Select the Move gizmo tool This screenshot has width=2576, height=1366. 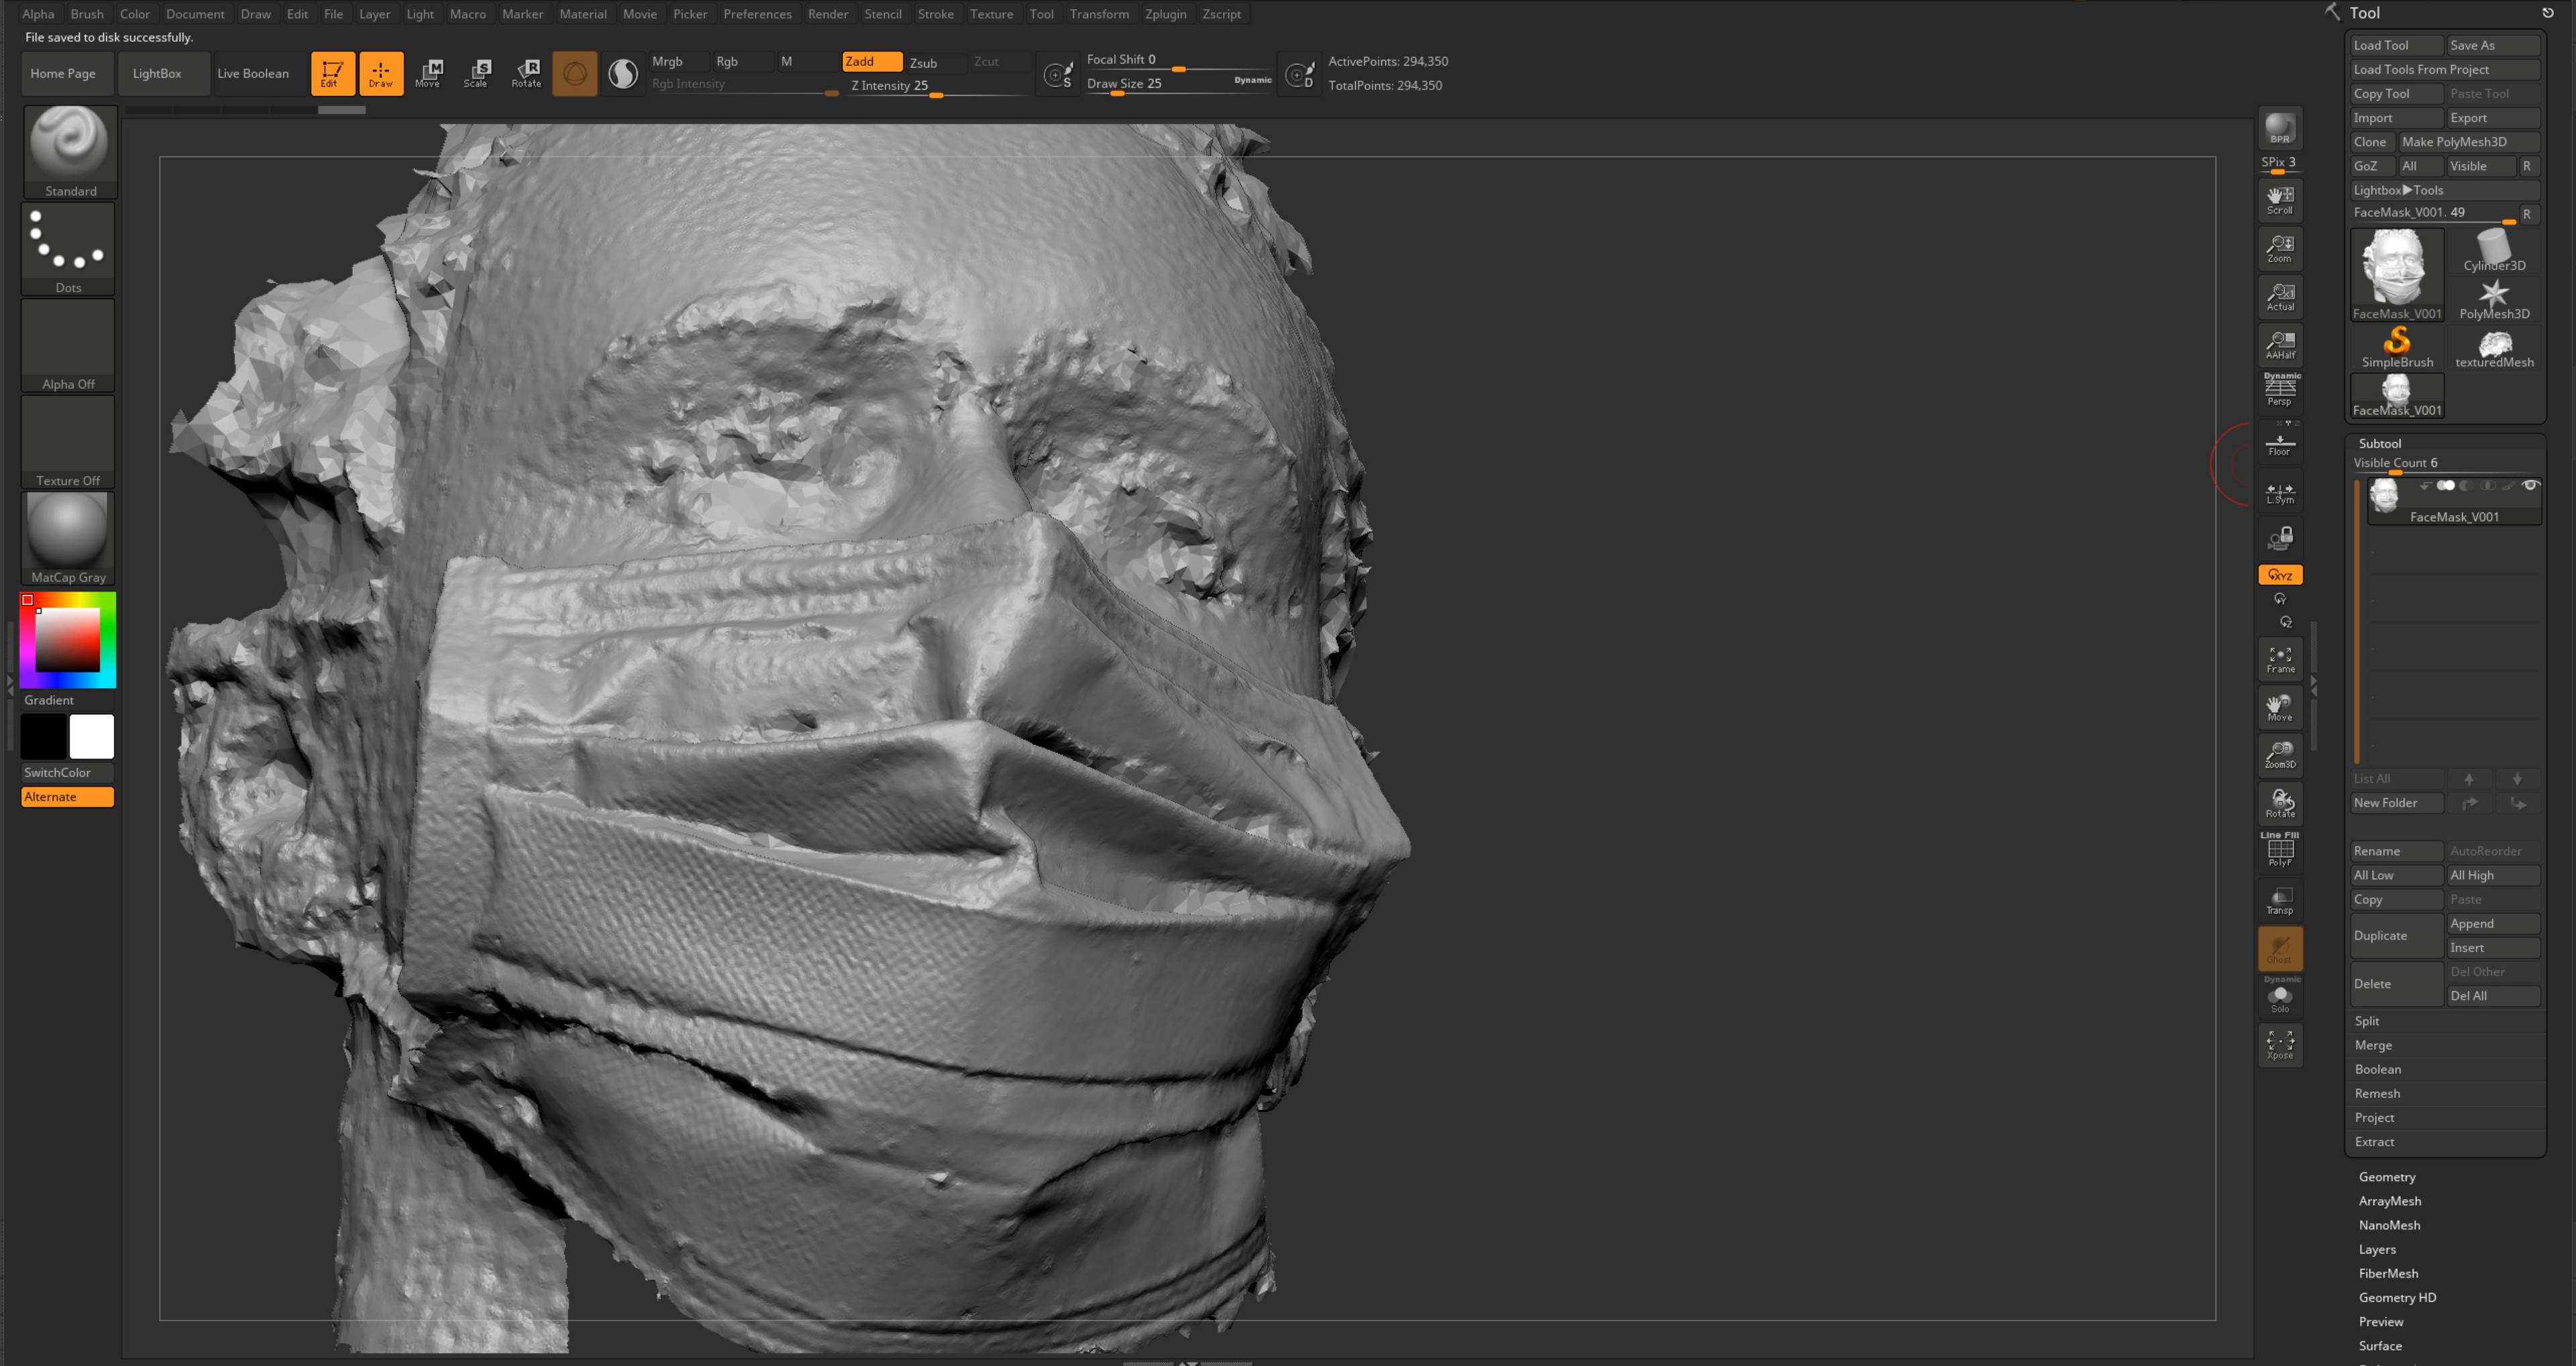coord(429,73)
